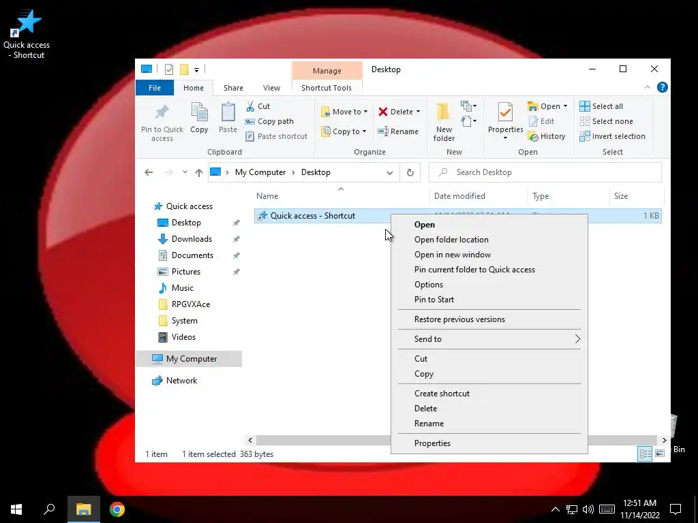The image size is (698, 523).
Task: Click History in the Open group
Action: [x=547, y=136]
